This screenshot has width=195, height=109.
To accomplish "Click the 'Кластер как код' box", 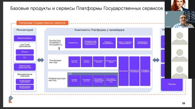I will [74, 62].
